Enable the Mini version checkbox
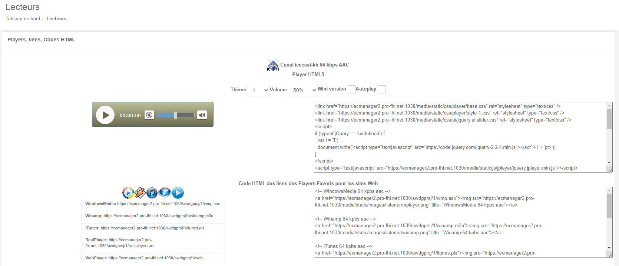 351,89
